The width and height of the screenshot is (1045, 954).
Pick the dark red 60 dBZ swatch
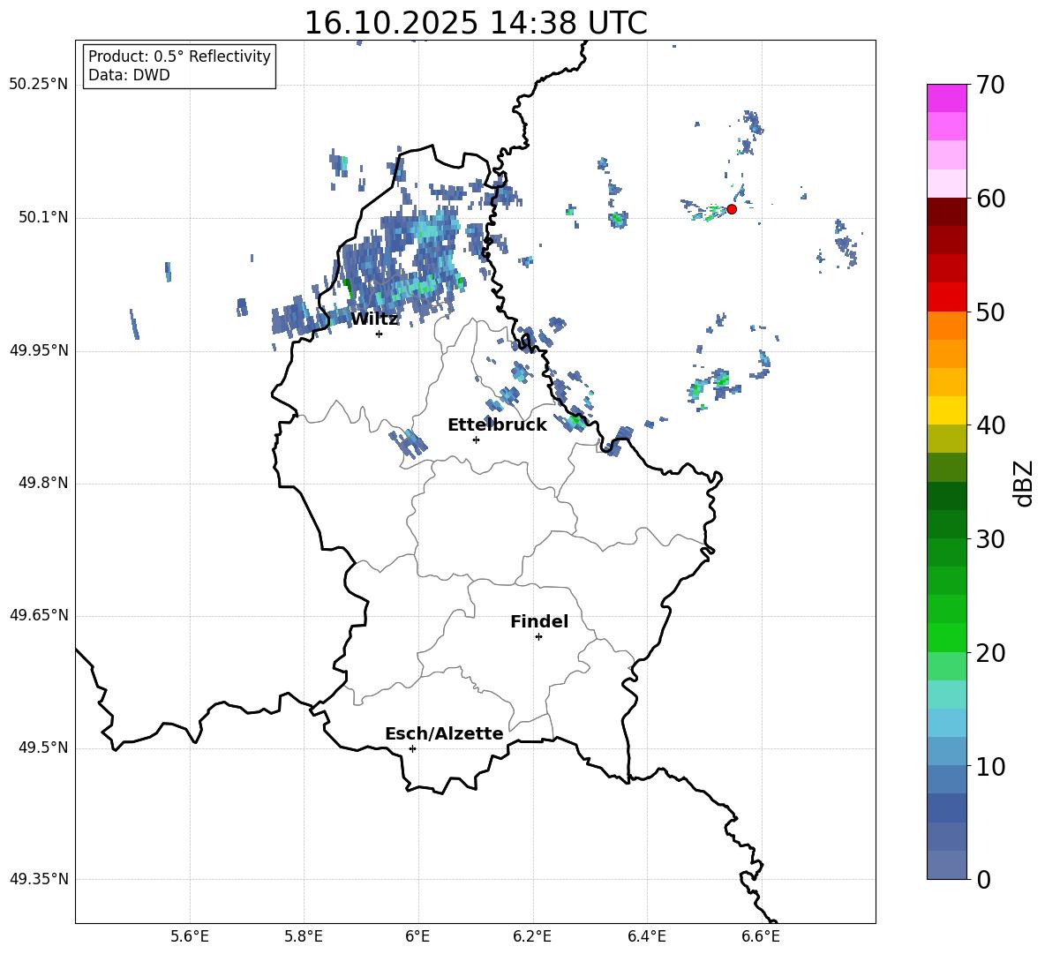click(946, 212)
